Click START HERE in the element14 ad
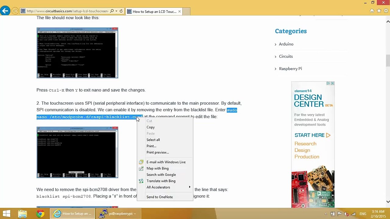 312,135
